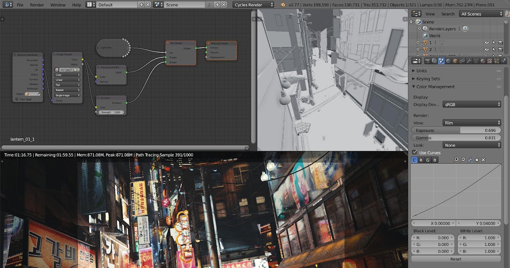This screenshot has height=268, width=510.
Task: Select the C combined curve channel
Action: click(415, 160)
